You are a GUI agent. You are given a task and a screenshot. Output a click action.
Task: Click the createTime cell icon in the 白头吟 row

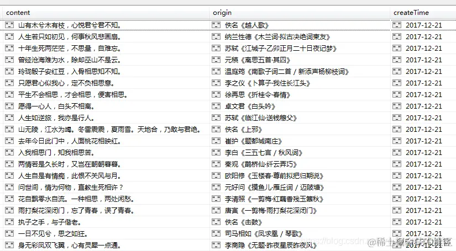[x=397, y=106]
